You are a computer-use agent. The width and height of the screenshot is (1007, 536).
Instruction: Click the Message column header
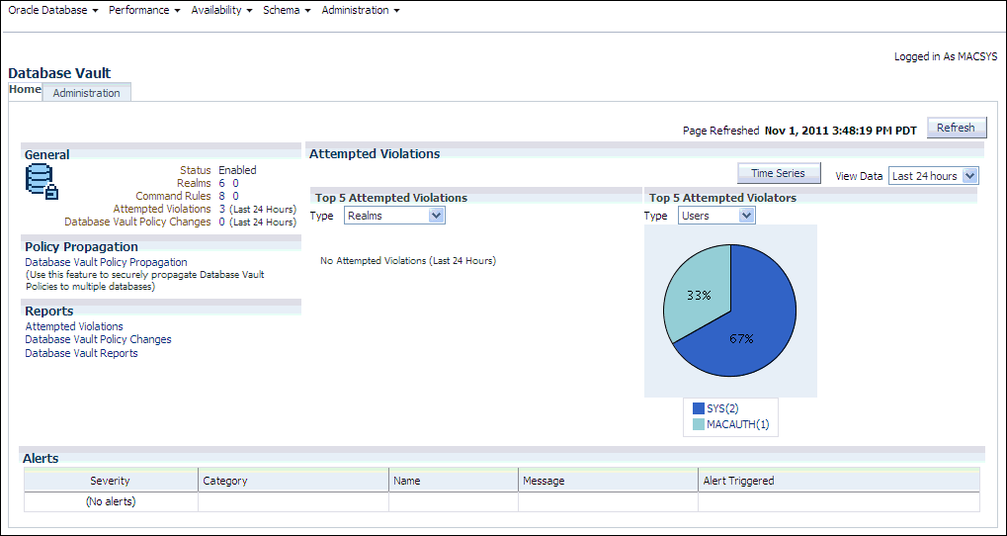pos(608,481)
